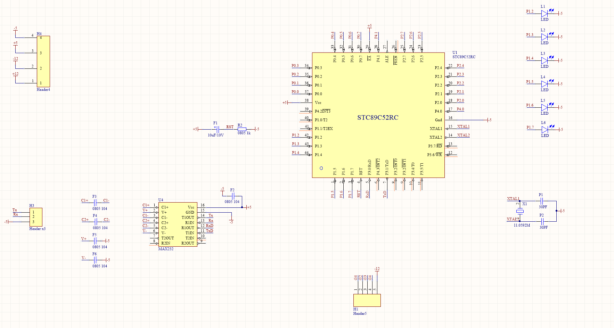Image resolution: width=614 pixels, height=328 pixels.
Task: Click the MAX232 part name label
Action: (x=166, y=249)
